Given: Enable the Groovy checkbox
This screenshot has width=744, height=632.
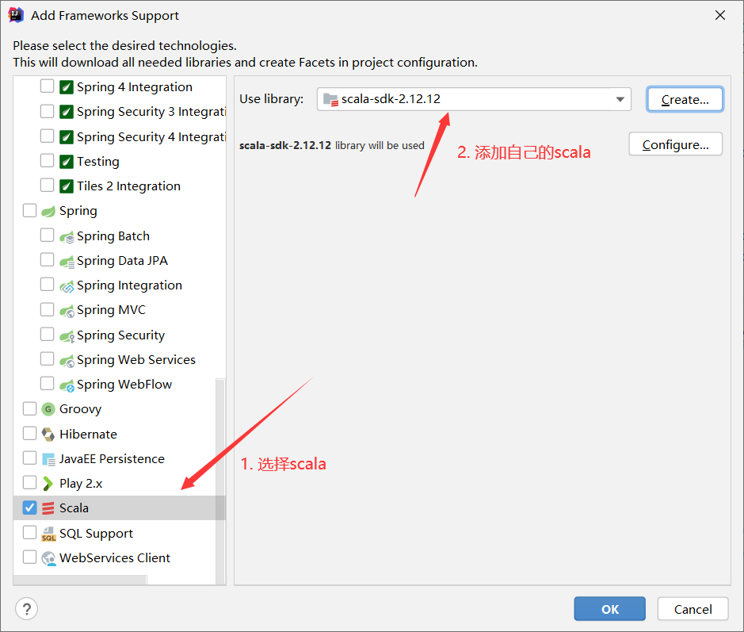Looking at the screenshot, I should (30, 409).
